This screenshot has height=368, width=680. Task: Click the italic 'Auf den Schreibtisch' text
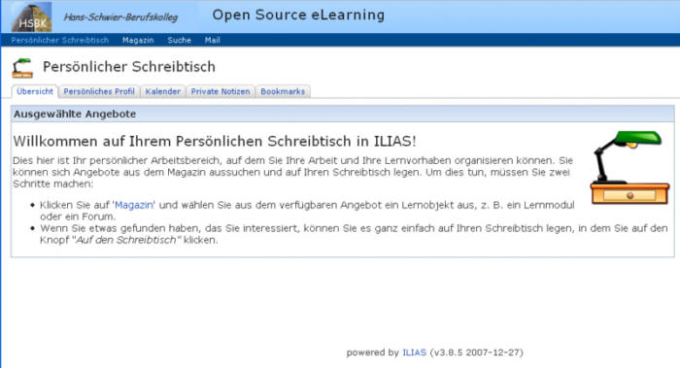126,240
